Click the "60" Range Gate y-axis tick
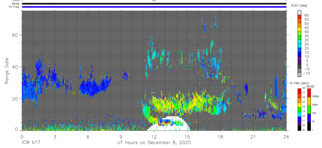Viewport: 322px width, 148px height. [x=15, y=35]
